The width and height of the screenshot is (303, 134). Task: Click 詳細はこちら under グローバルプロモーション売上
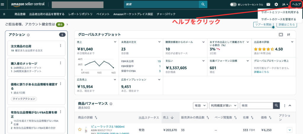[x=261, y=72]
